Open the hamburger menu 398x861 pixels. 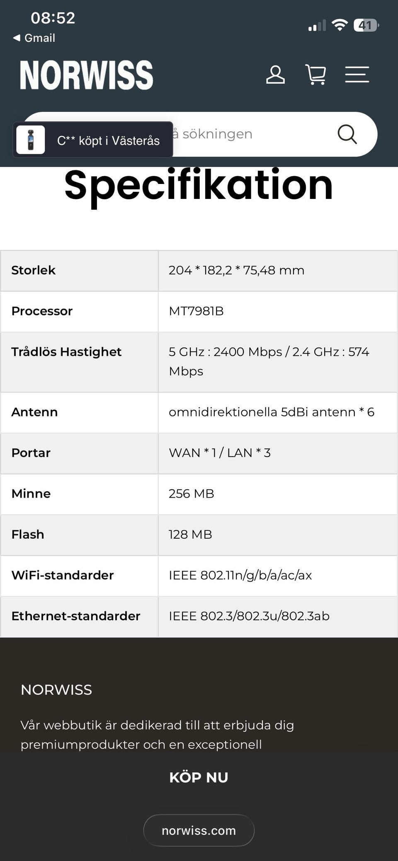click(x=357, y=75)
